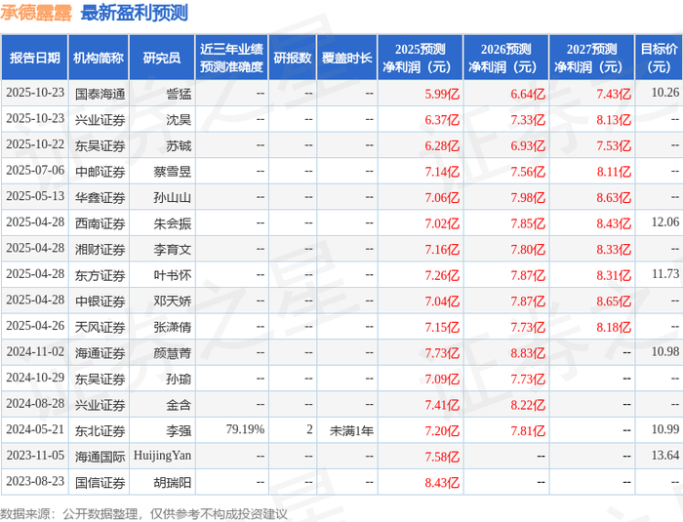The width and height of the screenshot is (683, 522).
Task: Click the 覆盖时长 column header
Action: point(346,58)
